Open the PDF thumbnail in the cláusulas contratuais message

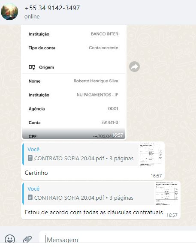[167, 193]
